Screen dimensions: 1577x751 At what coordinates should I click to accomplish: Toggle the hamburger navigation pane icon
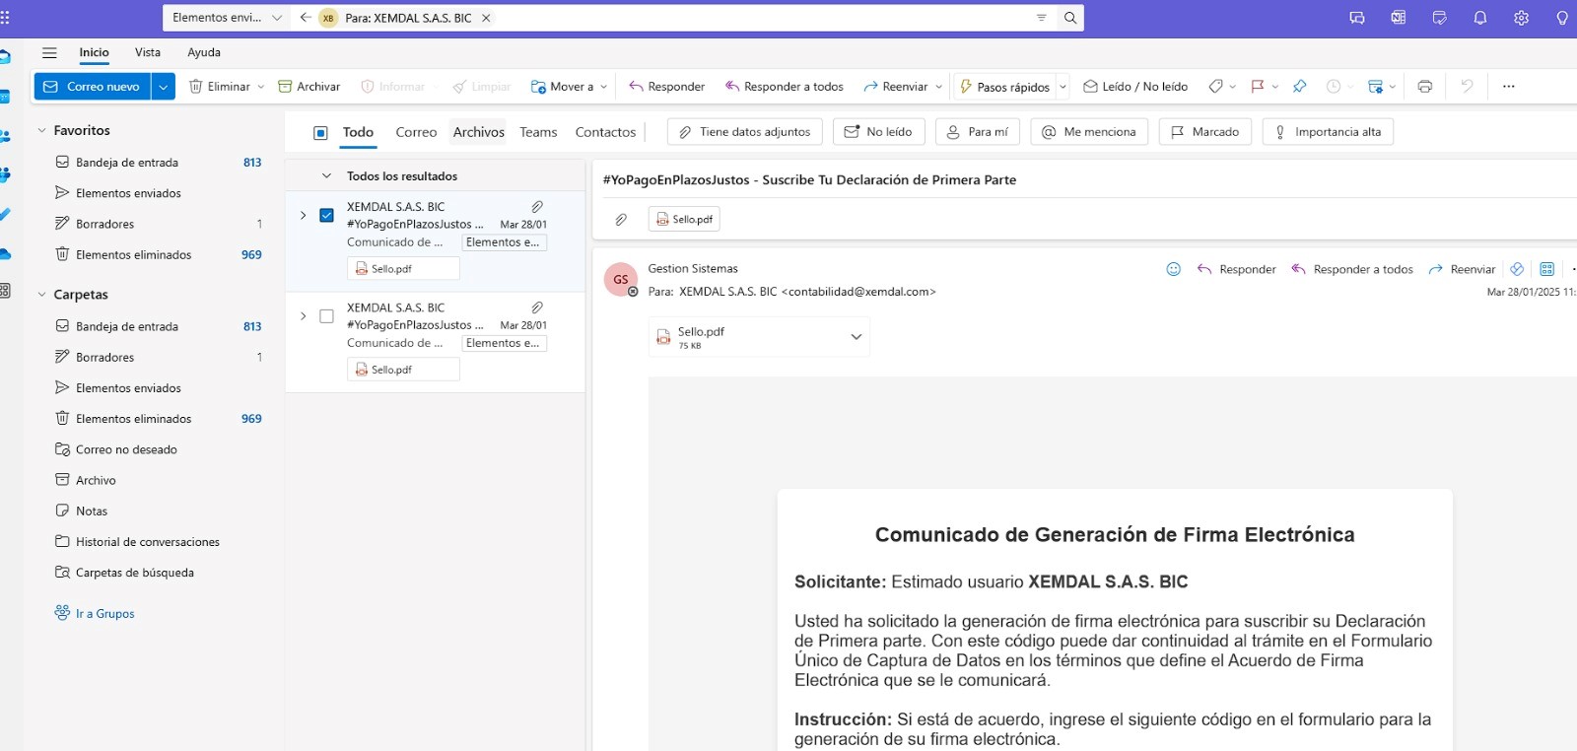(x=49, y=53)
